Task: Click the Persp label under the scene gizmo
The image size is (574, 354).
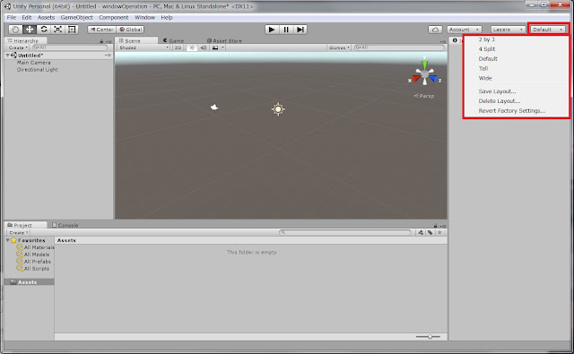Action: pyautogui.click(x=424, y=96)
